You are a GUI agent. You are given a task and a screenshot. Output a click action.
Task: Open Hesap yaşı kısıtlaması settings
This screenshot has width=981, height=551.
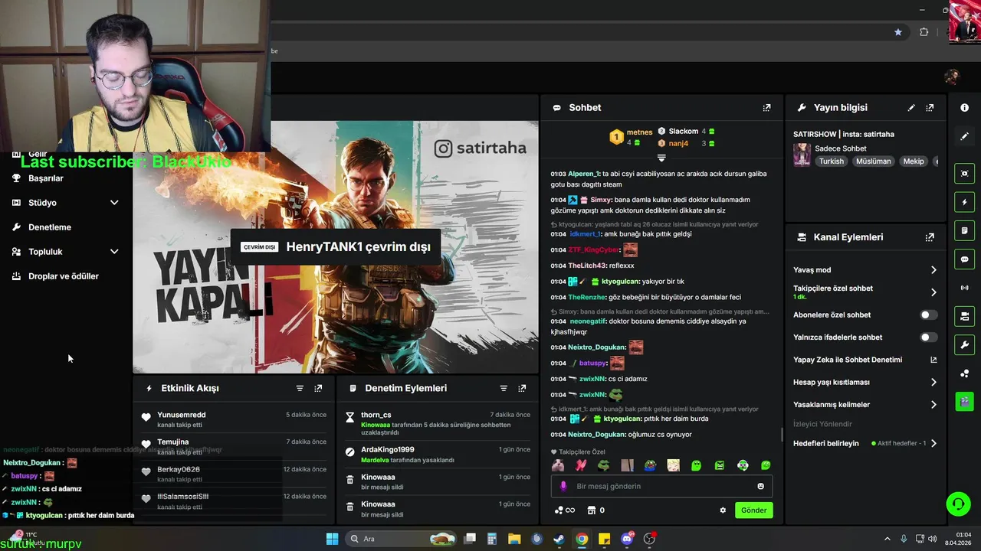tap(865, 382)
